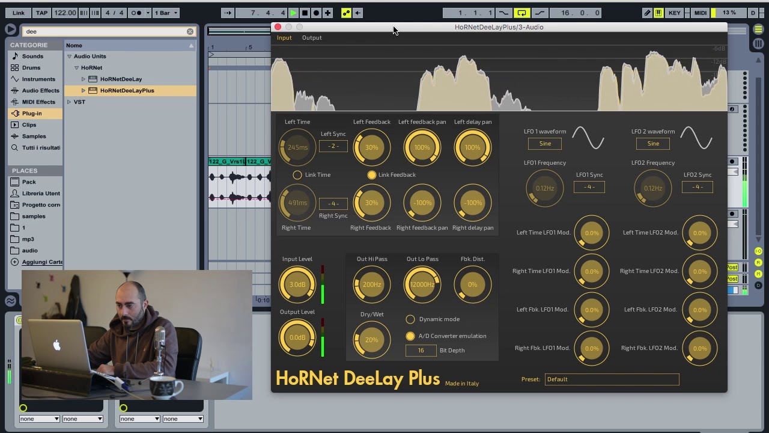Open the 1 Bar quantization dropdown
Screen dimensions: 769x433
coord(166,13)
